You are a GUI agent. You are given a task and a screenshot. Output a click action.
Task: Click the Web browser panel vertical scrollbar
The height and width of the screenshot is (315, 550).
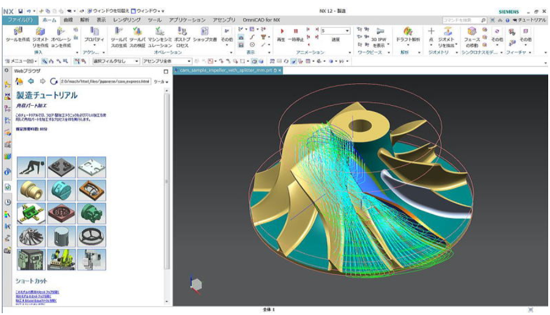(167, 181)
